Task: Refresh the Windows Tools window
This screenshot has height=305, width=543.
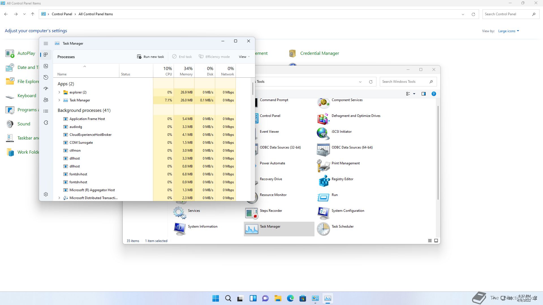Action: coord(371,82)
